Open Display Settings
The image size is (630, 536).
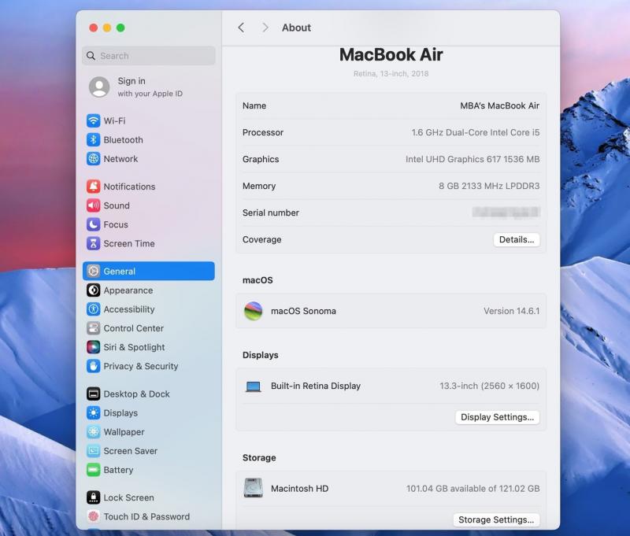point(497,417)
